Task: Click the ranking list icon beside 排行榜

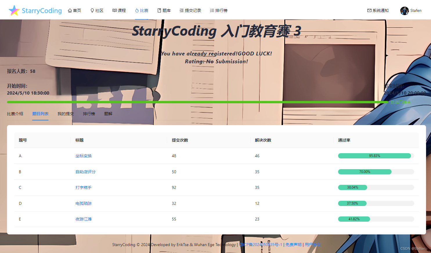Action: (x=212, y=10)
